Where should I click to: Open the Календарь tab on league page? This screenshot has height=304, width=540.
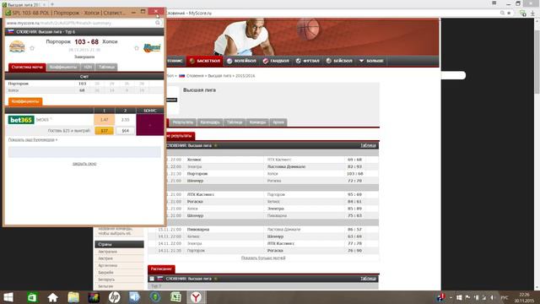coord(210,122)
